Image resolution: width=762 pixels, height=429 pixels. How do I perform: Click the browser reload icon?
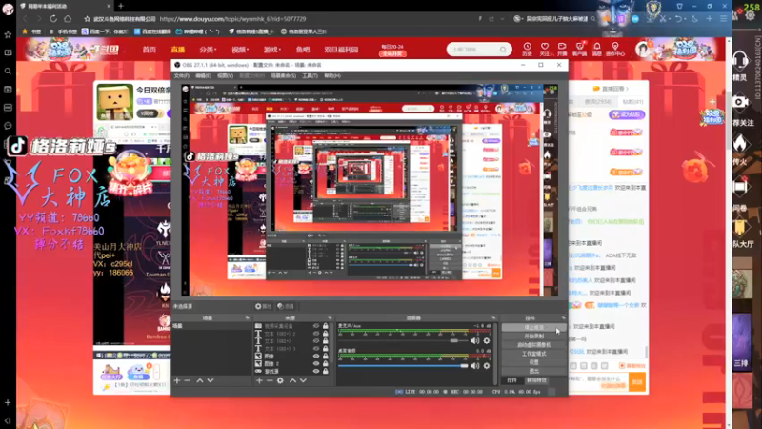[53, 19]
